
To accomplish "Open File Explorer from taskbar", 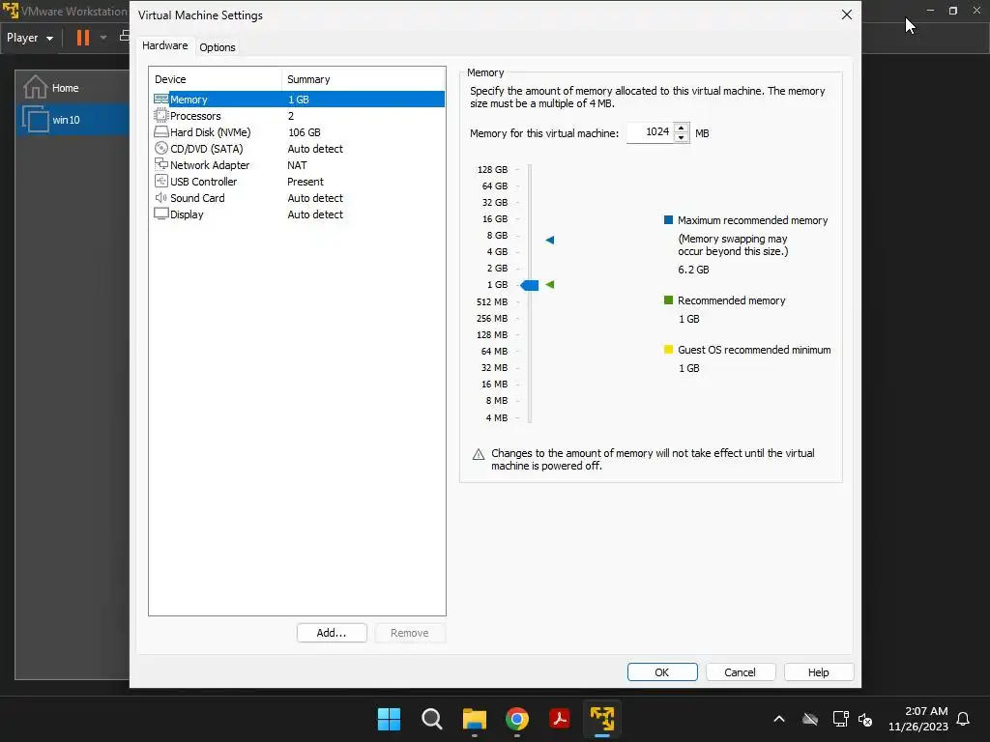I will (x=474, y=719).
